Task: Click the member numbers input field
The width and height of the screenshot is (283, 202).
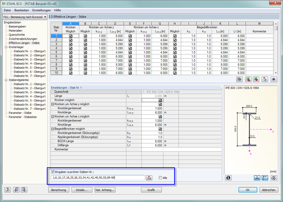Action: (x=98, y=178)
